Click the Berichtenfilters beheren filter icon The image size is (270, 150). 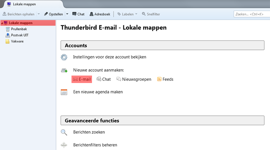click(64, 145)
